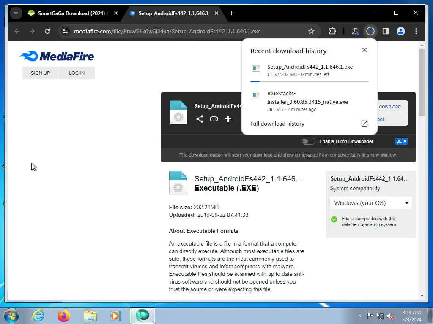Click scrollbar down arrow
The width and height of the screenshot is (433, 324).
click(422, 296)
